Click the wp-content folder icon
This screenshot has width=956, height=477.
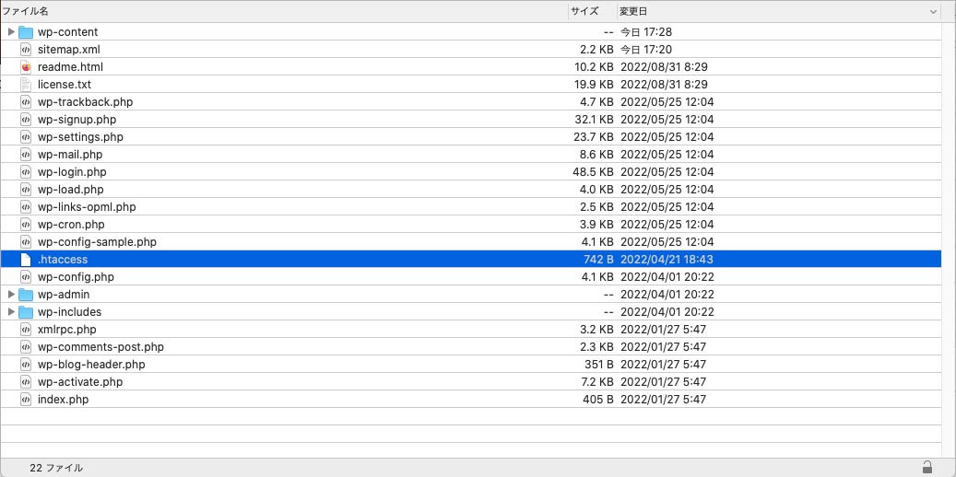[x=26, y=31]
